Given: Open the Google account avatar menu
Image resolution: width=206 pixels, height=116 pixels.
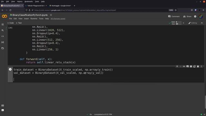Looking at the screenshot, I should [x=201, y=16].
